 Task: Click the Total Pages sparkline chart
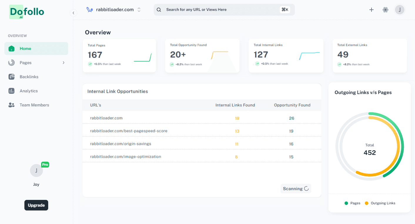point(143,57)
